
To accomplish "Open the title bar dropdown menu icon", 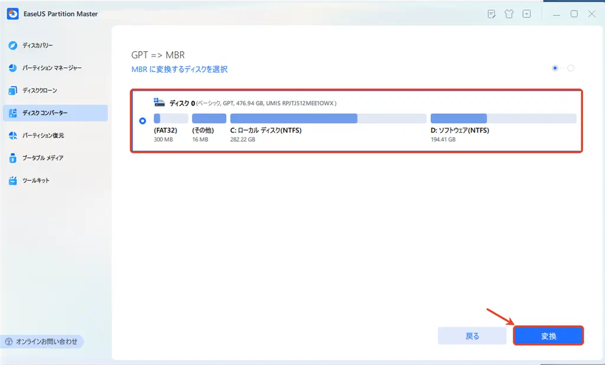I will tap(526, 14).
